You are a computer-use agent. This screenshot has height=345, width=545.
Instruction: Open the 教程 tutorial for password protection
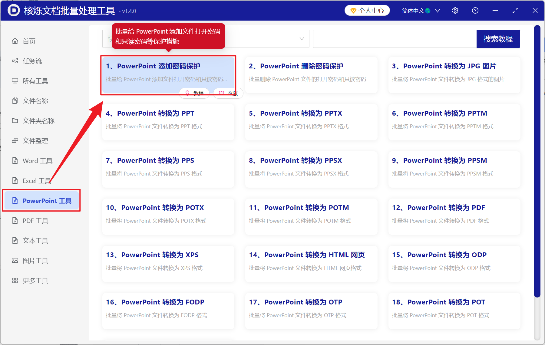tap(194, 93)
